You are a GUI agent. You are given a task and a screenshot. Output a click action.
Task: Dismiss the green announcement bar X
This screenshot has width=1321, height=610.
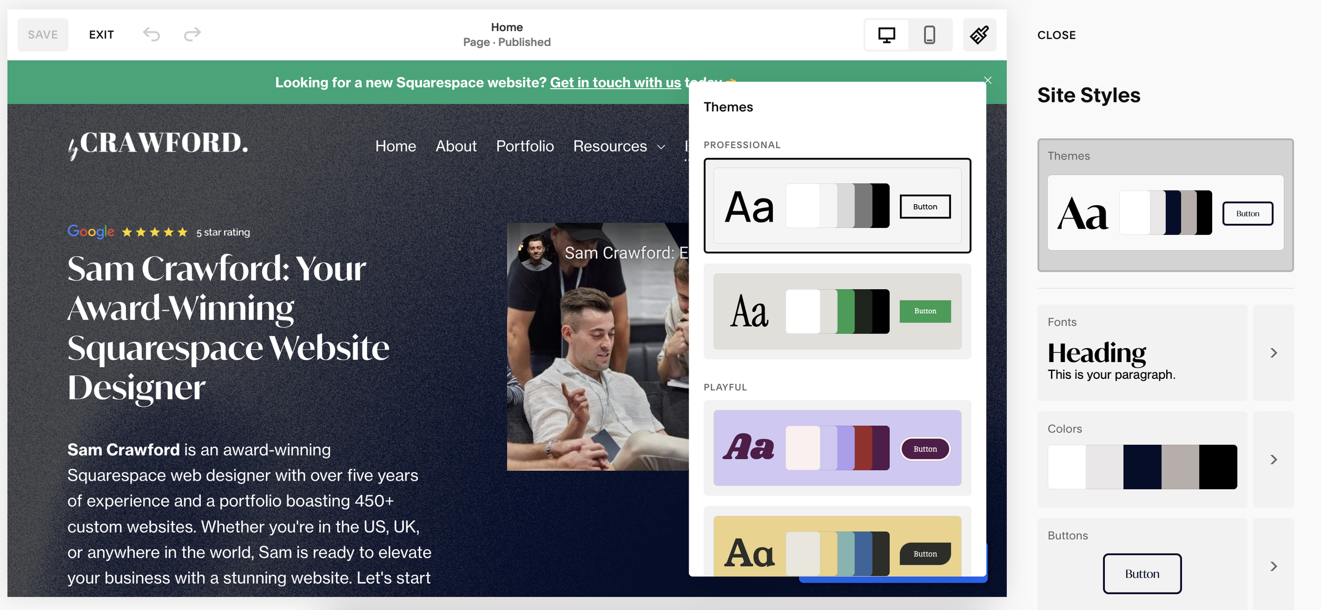pos(988,80)
